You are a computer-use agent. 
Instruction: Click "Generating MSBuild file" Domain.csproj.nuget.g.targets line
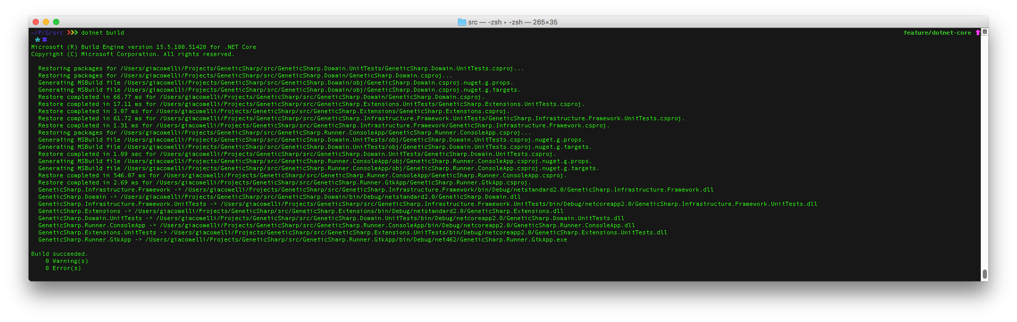[279, 90]
